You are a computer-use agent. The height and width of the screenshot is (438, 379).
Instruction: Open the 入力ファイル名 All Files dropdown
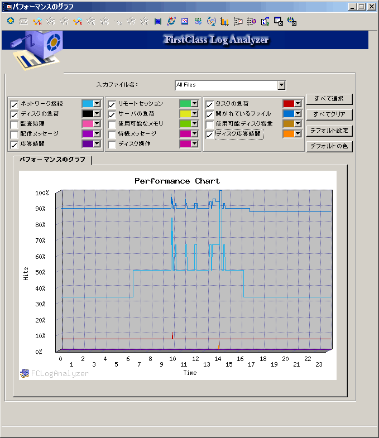[x=281, y=85]
